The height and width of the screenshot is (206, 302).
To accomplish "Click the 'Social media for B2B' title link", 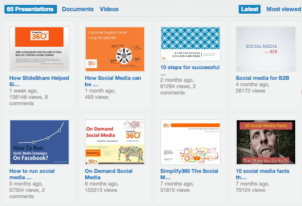I will [x=263, y=78].
